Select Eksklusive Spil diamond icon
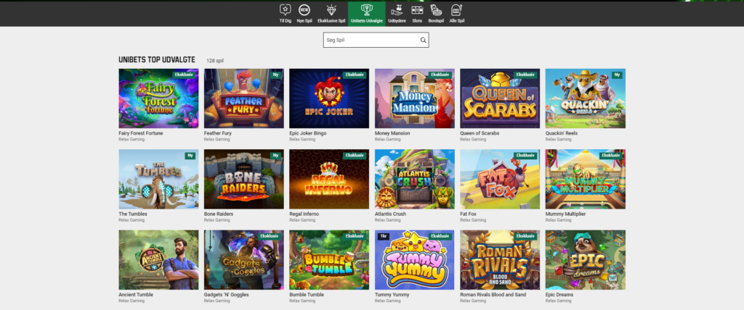Image resolution: width=744 pixels, height=310 pixels. (331, 9)
